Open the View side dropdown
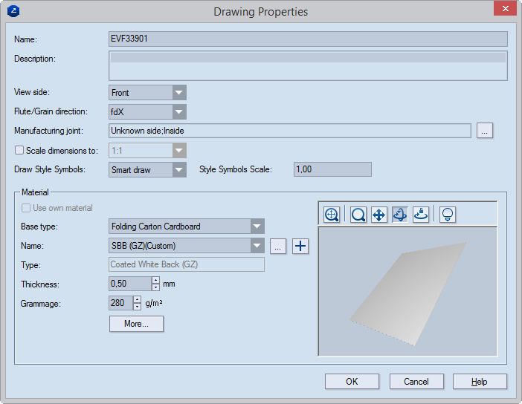 coord(178,93)
